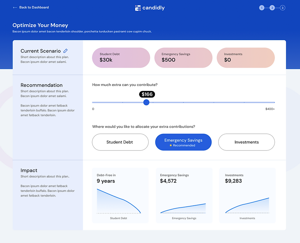Open the Emergency Savings $4,572 chart
300x243 pixels.
coord(183,195)
